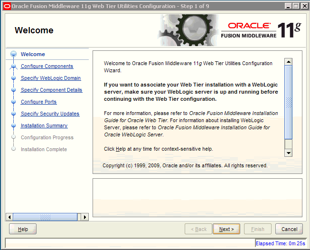310x250 pixels.
Task: Click the empty message pane below welcome text
Action: click(x=197, y=198)
